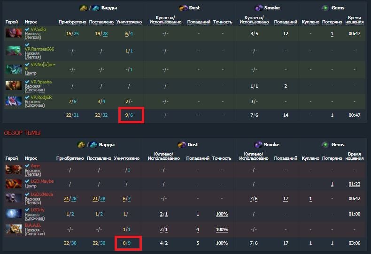Click Ame's hero portrait
Viewport: 371px width, 254px height.
(14, 170)
